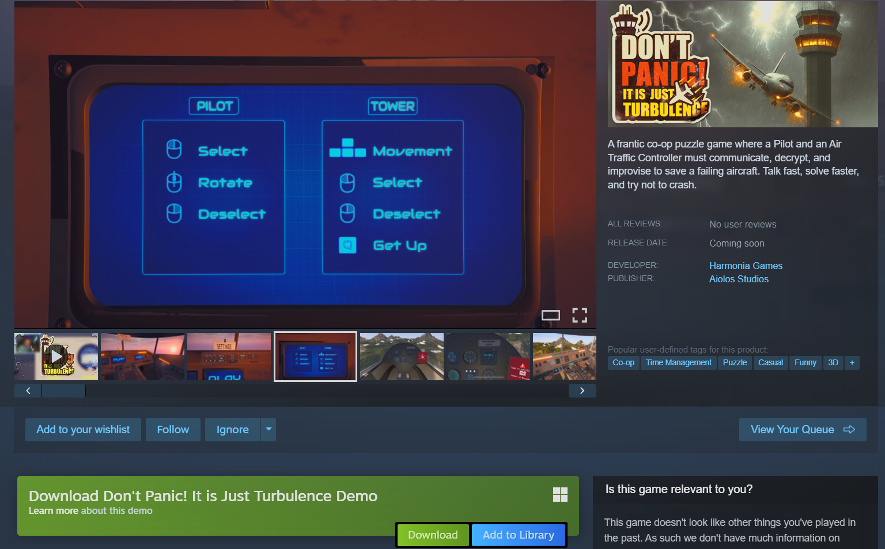This screenshot has height=549, width=885.
Task: Click Add to Library
Action: tap(519, 535)
